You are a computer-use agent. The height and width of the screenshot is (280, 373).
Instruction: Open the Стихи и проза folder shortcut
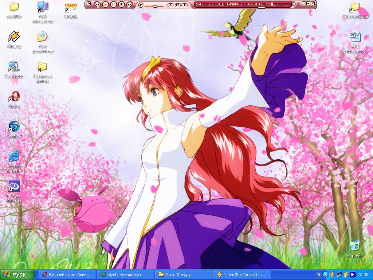click(x=355, y=10)
